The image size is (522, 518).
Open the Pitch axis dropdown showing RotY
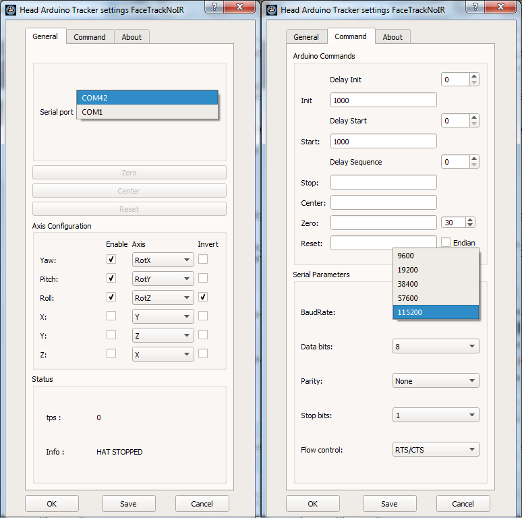163,279
